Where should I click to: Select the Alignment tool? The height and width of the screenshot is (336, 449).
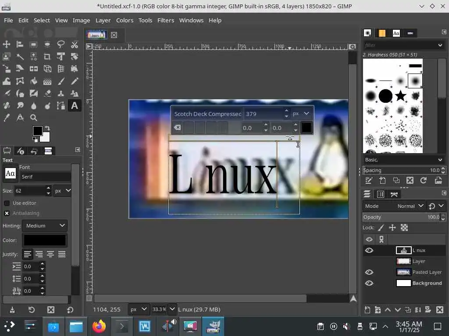click(20, 44)
